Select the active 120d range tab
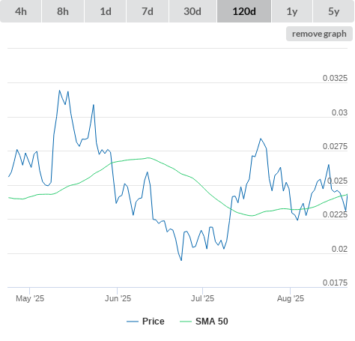The image size is (355, 341). tap(244, 11)
